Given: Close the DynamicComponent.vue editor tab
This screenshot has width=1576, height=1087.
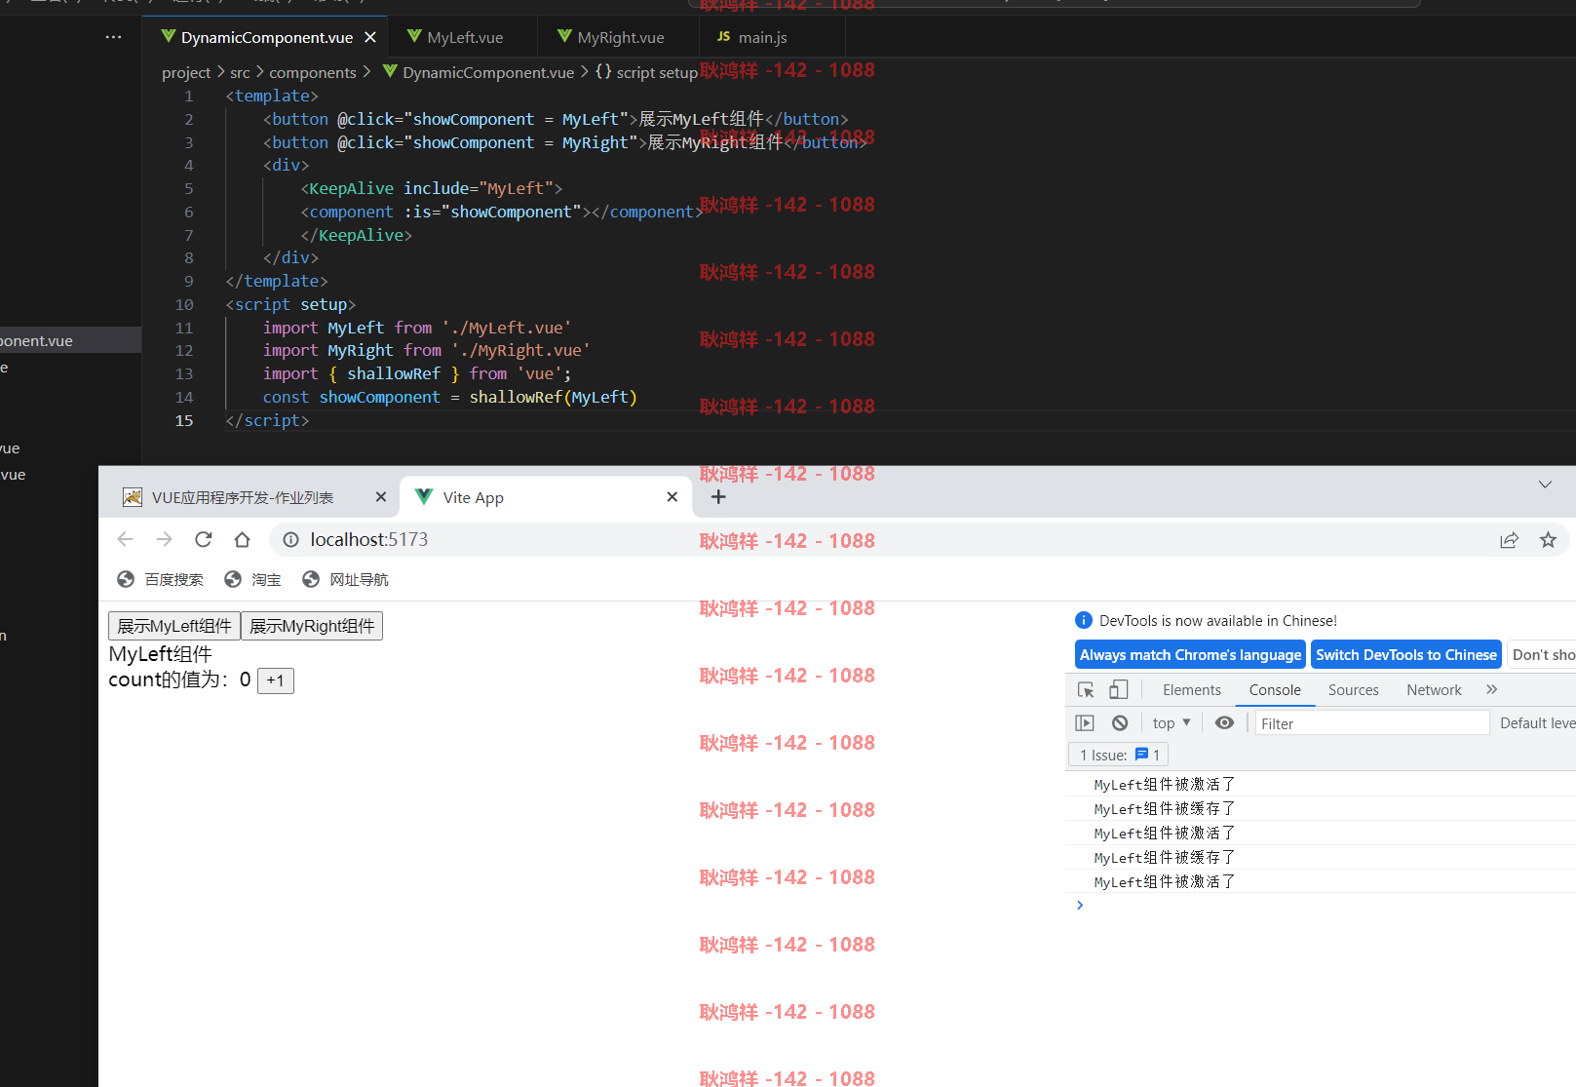Looking at the screenshot, I should [x=370, y=37].
